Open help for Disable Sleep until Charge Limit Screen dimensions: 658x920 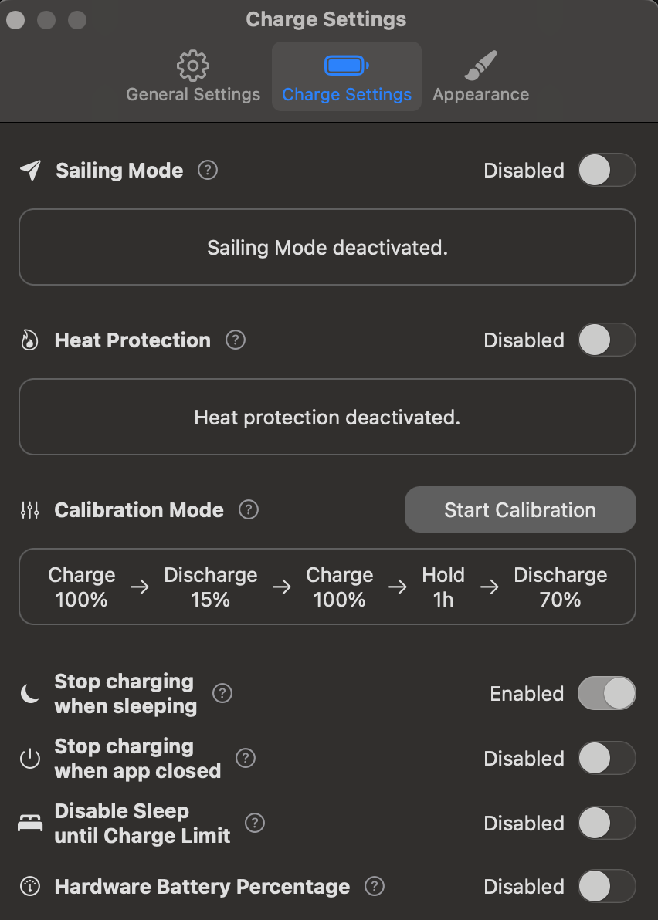tap(255, 824)
